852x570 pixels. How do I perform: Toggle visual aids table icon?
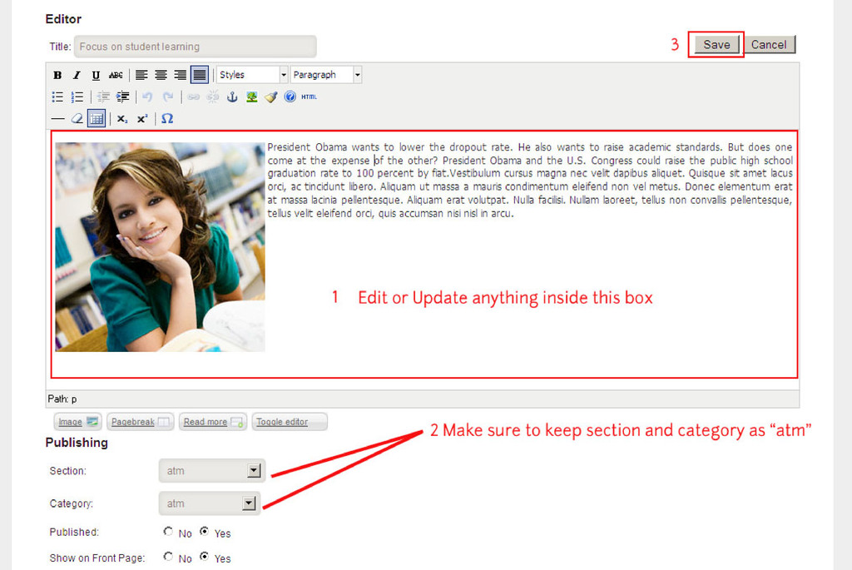coord(97,118)
